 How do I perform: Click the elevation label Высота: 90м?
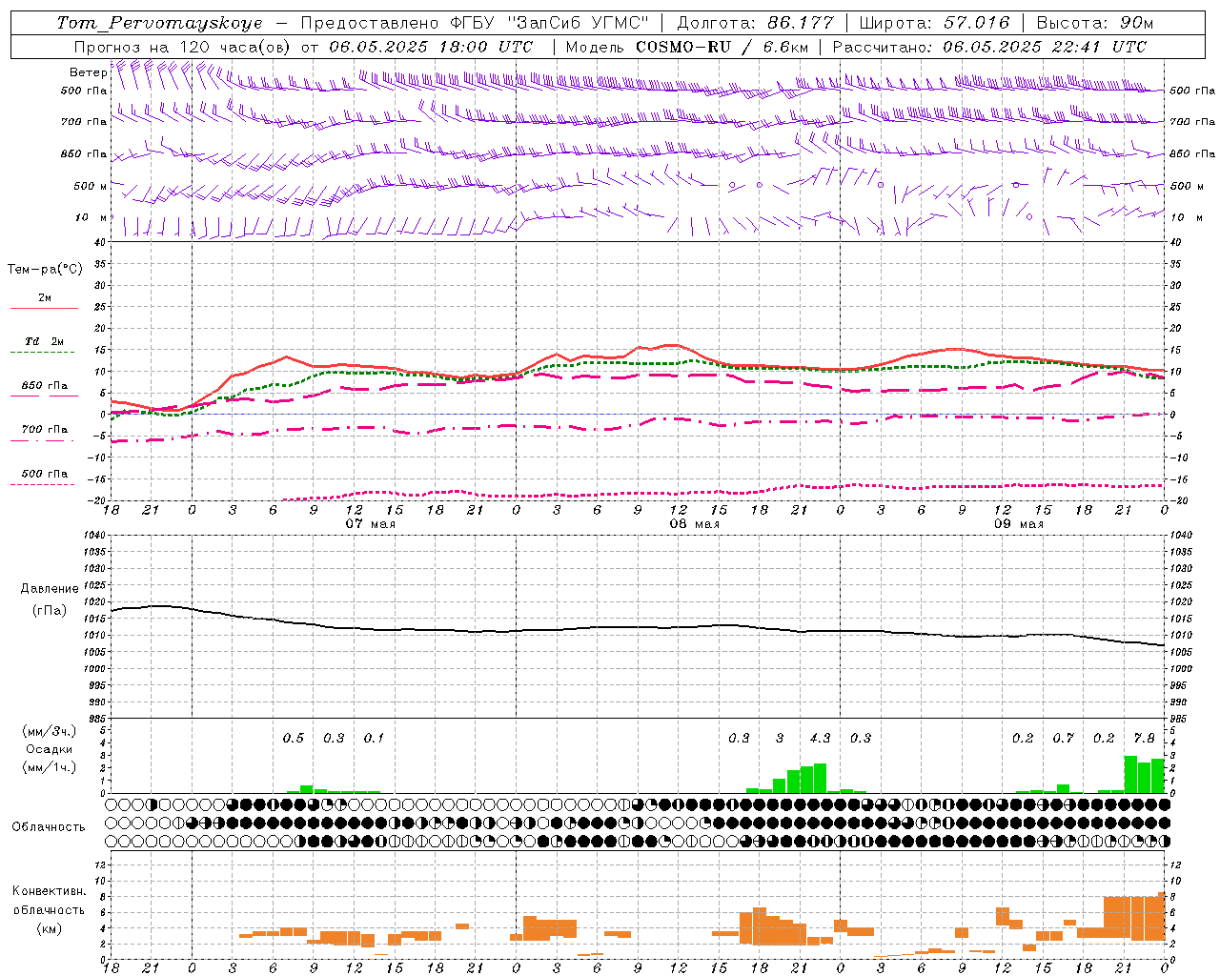click(x=1095, y=23)
